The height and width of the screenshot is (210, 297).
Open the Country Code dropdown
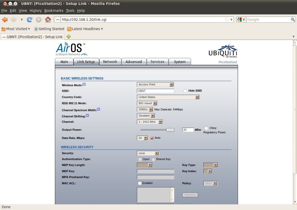coord(168,97)
